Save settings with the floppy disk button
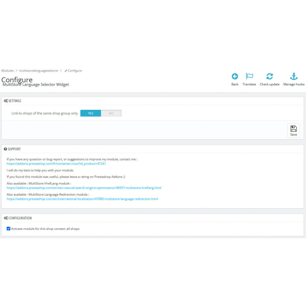The image size is (306, 306). [x=293, y=130]
